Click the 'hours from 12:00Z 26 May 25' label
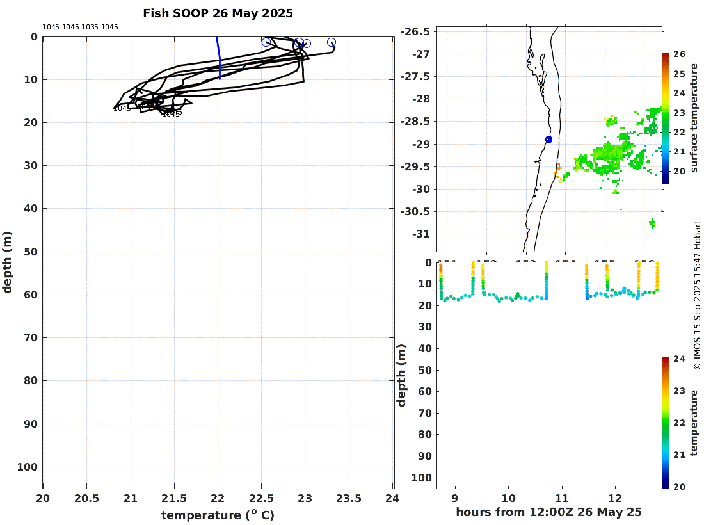The height and width of the screenshot is (525, 704). pyautogui.click(x=548, y=512)
